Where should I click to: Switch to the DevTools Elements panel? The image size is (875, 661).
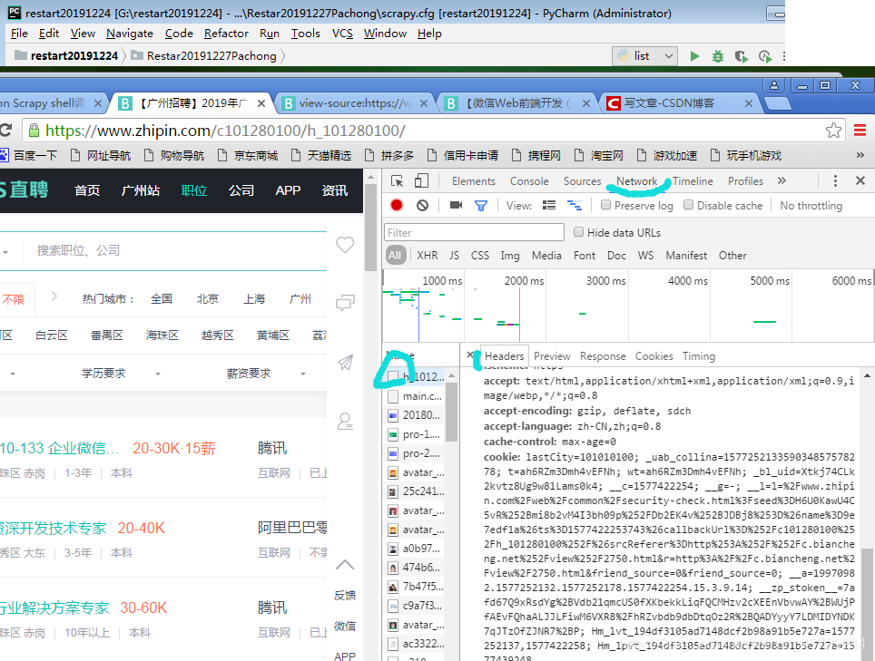[x=473, y=181]
